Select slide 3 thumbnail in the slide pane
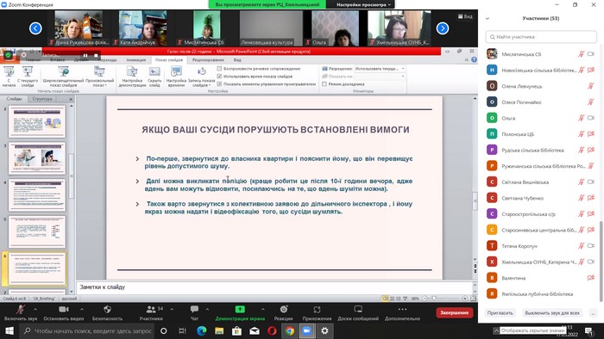Image resolution: width=604 pixels, height=339 pixels. click(37, 158)
